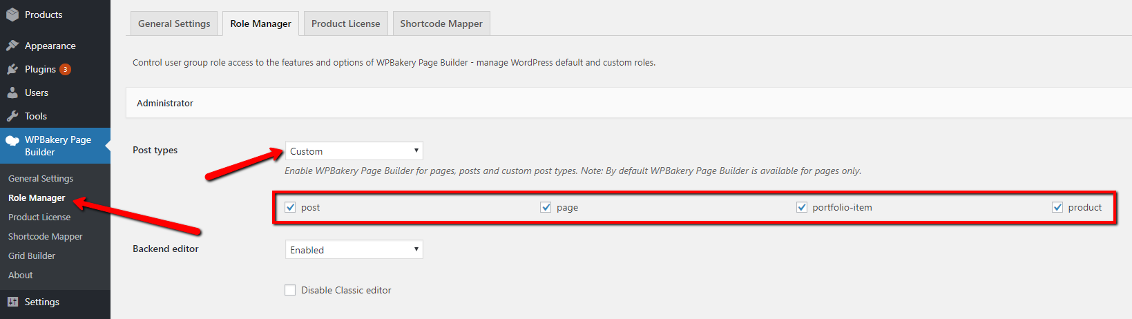Click the Products box icon

click(x=12, y=14)
